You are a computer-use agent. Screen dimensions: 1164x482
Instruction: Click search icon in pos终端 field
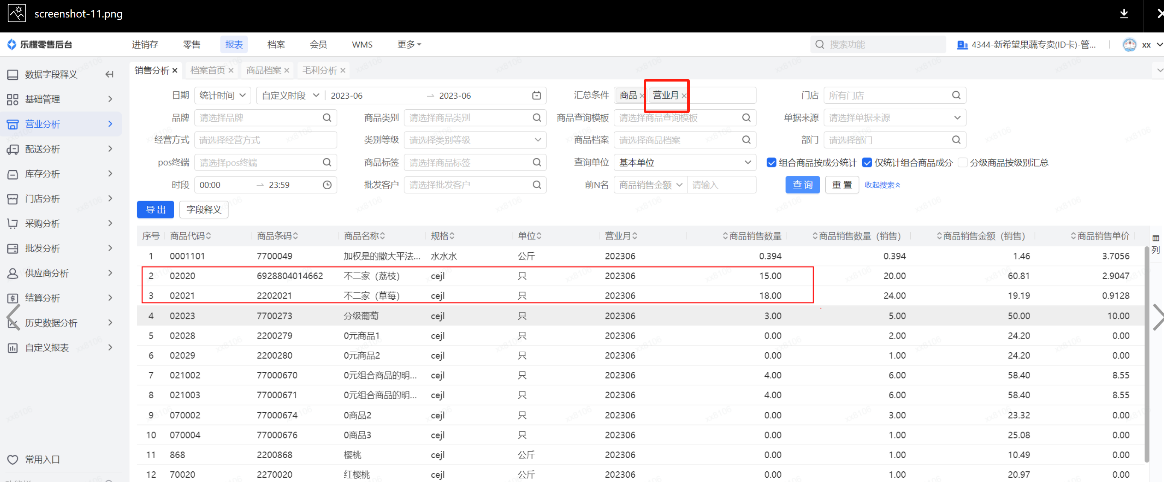click(327, 162)
